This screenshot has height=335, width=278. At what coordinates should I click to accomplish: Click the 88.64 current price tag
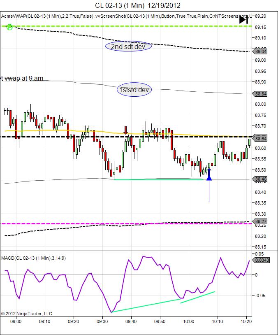[x=260, y=139]
